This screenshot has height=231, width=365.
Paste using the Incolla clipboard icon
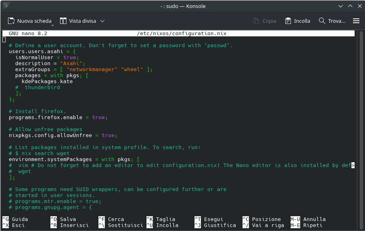288,21
